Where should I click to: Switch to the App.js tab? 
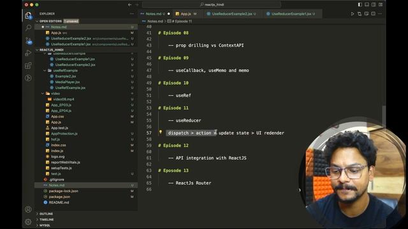tap(186, 14)
